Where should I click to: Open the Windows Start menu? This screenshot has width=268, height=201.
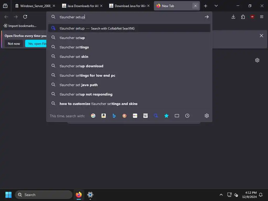pyautogui.click(x=8, y=195)
